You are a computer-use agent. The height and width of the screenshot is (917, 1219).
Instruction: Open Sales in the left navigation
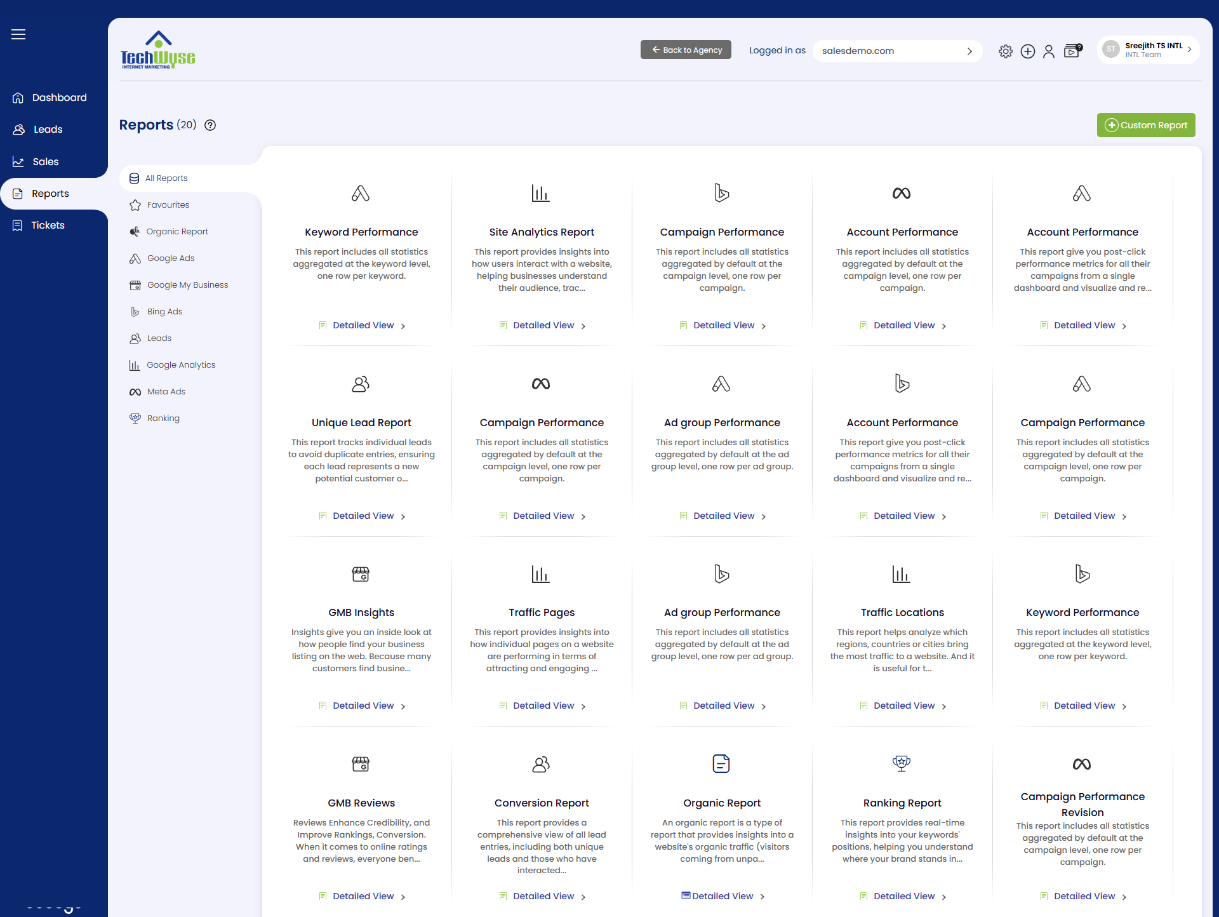click(36, 162)
